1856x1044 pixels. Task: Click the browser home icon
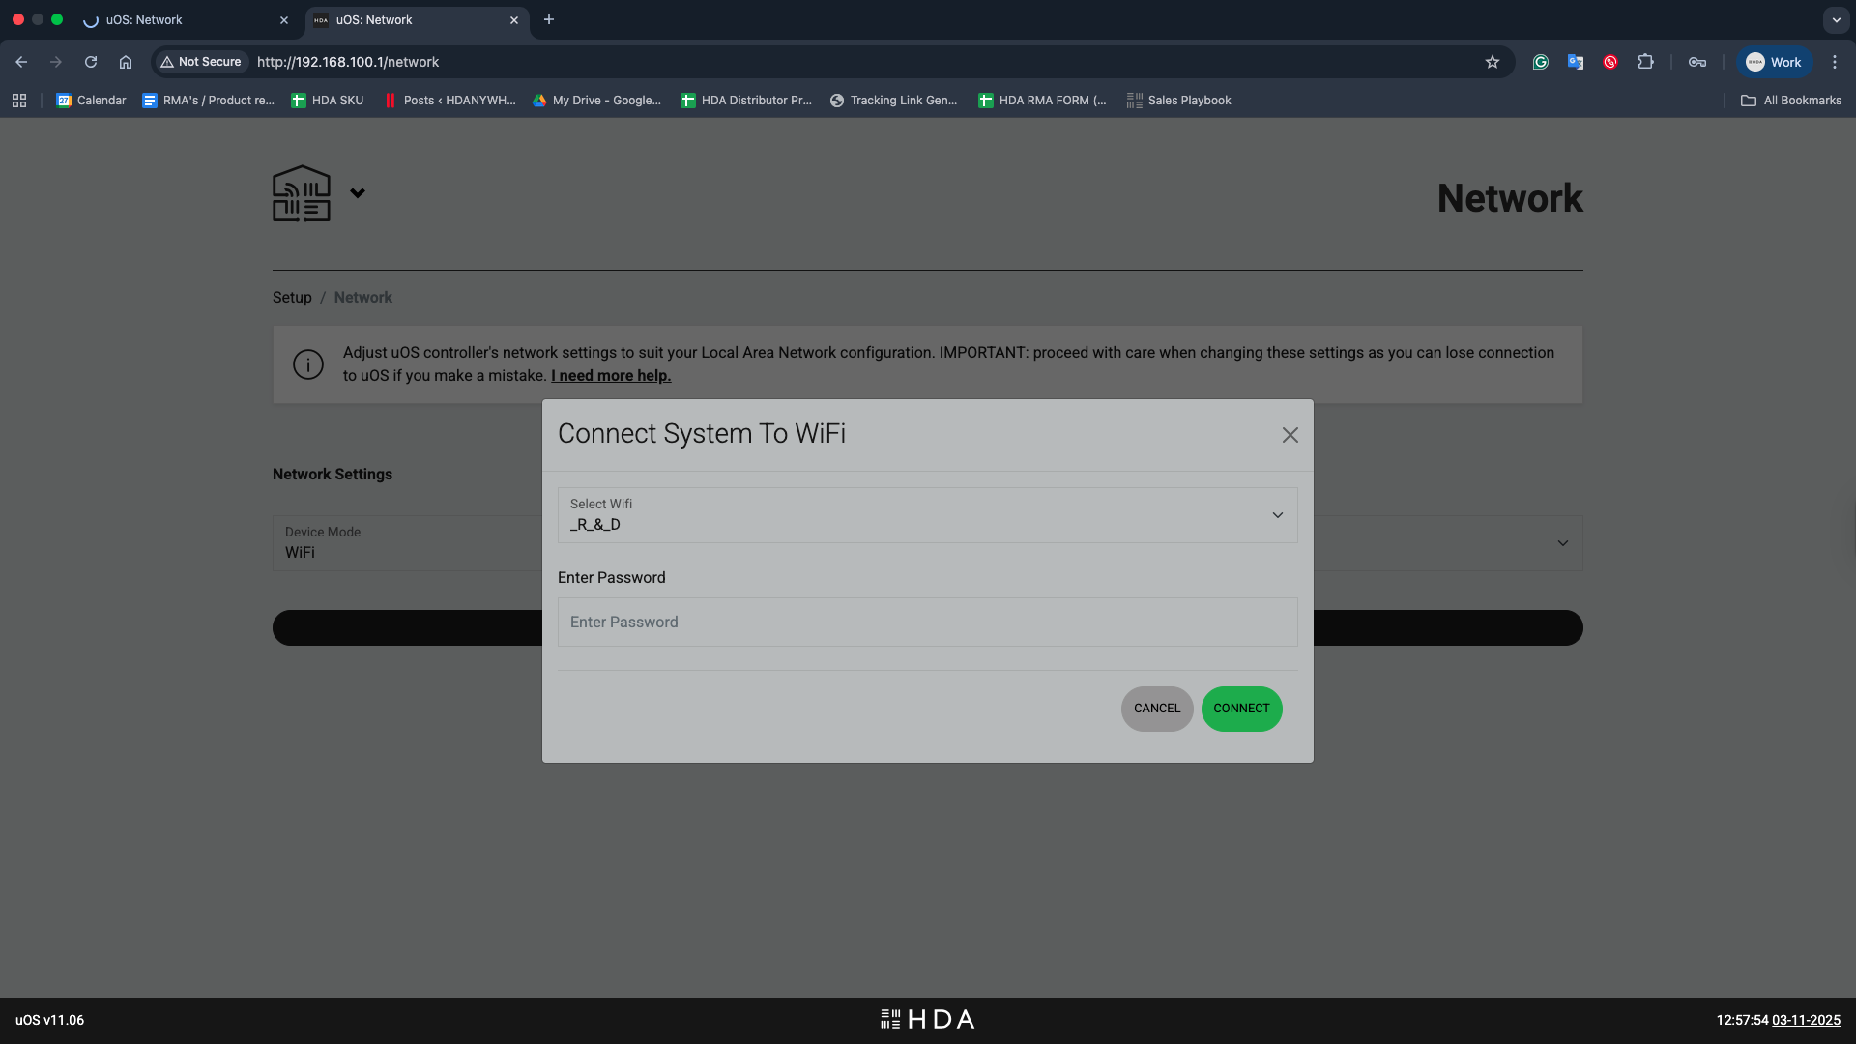(126, 62)
